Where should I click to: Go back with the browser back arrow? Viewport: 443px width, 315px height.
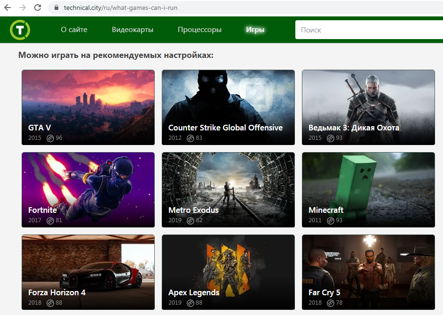(x=8, y=8)
